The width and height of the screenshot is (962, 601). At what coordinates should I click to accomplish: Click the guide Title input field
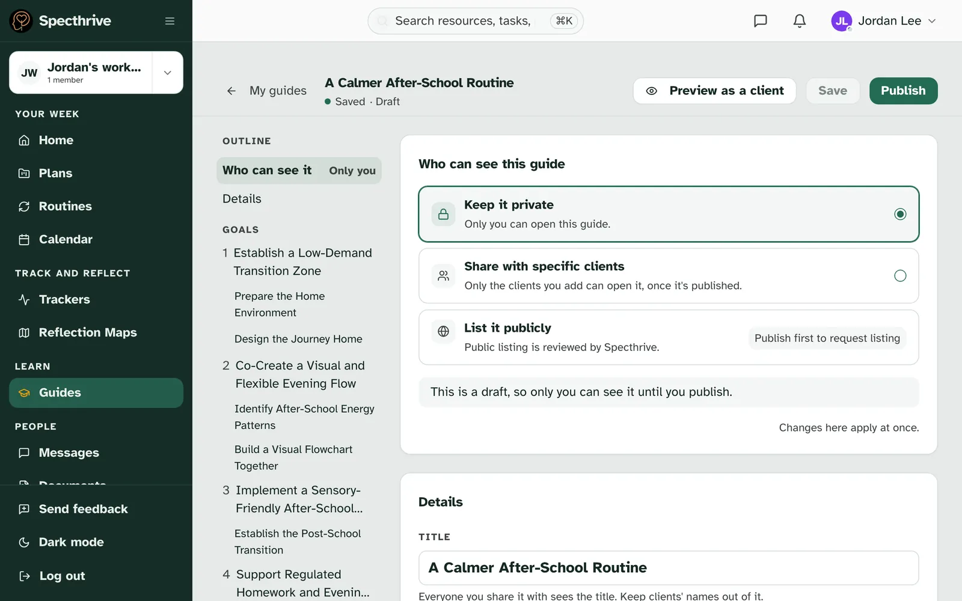pyautogui.click(x=669, y=568)
